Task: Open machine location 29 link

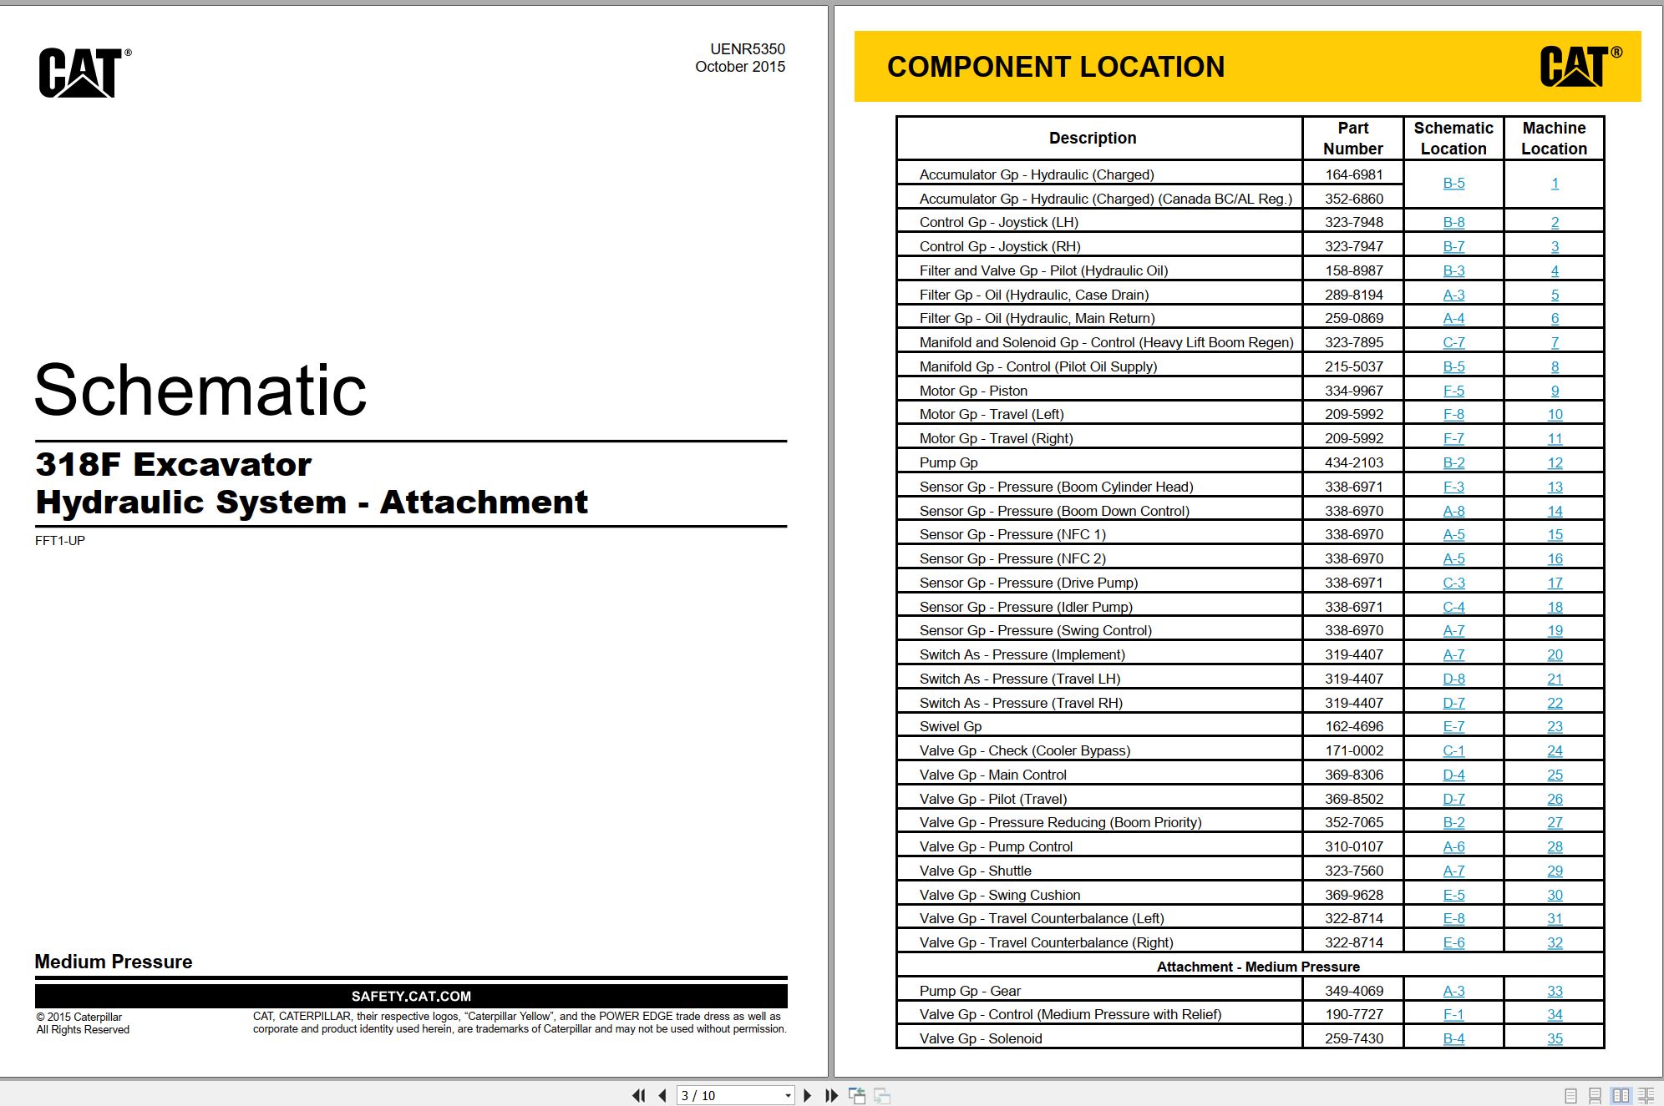Action: coord(1555,871)
